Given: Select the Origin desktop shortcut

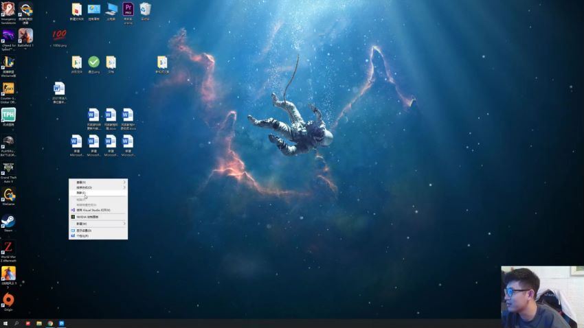Looking at the screenshot, I should (8, 302).
